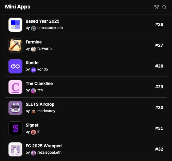172x161 pixels.
Task: Open the Kondo infinity app icon
Action: pos(15,66)
